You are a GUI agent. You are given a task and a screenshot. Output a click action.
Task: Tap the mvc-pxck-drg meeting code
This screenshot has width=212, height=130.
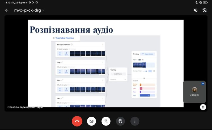click(x=28, y=10)
